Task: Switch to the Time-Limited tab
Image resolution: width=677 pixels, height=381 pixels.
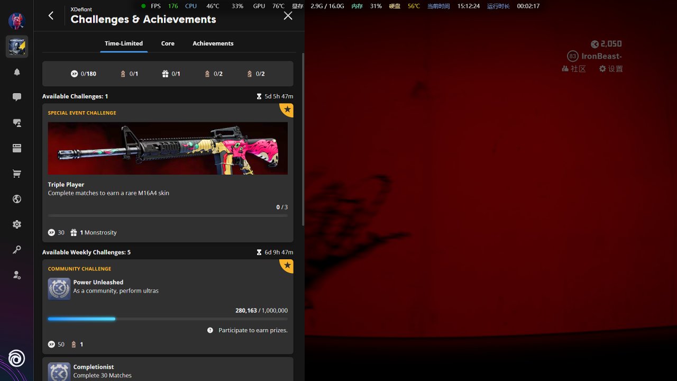Action: pos(124,43)
